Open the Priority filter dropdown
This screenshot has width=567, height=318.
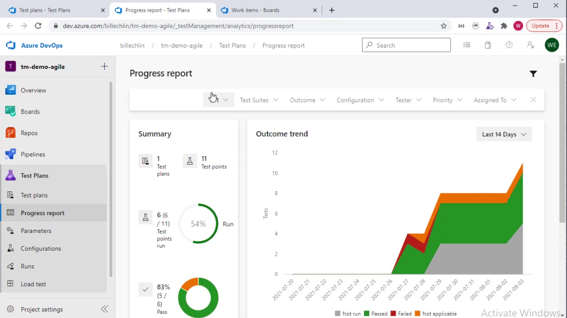tap(447, 100)
